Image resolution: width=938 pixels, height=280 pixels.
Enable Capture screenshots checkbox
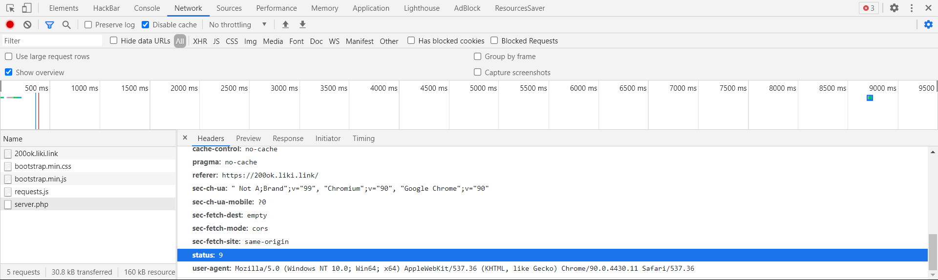(x=478, y=72)
